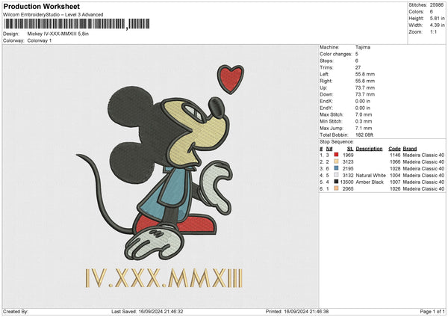Click the Production Worksheet title
This screenshot has width=448, height=317.
click(x=41, y=6)
